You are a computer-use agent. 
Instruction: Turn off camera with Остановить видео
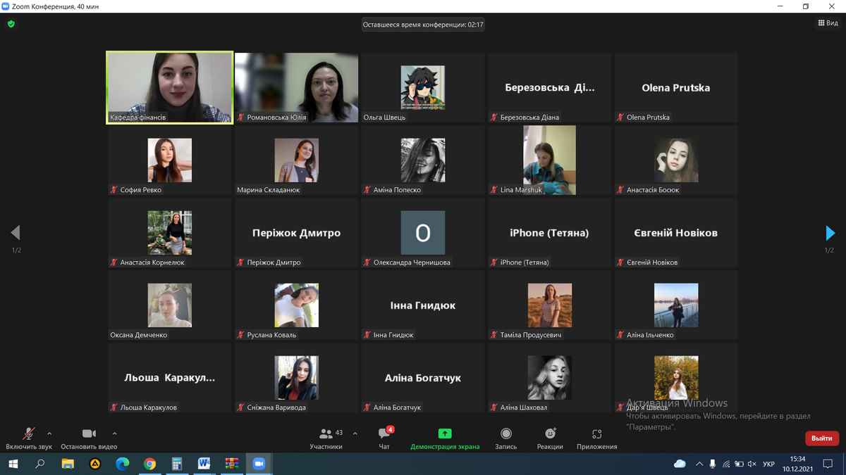89,438
